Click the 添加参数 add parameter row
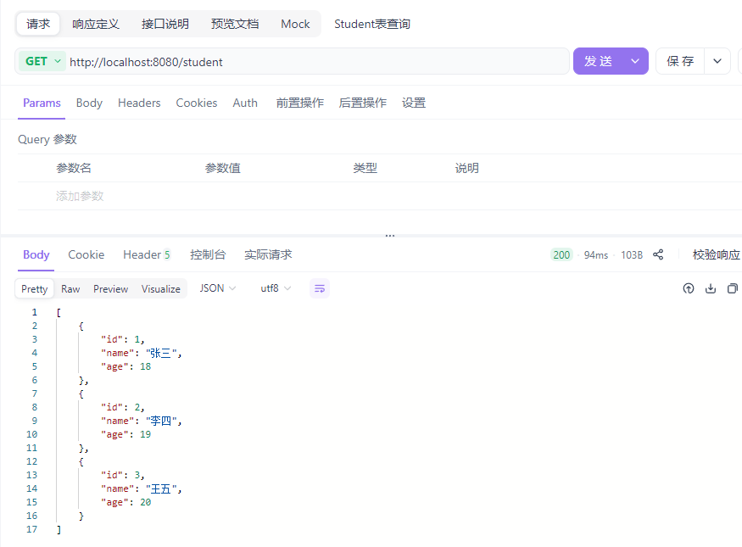Screen dimensions: 742x547 [79, 195]
